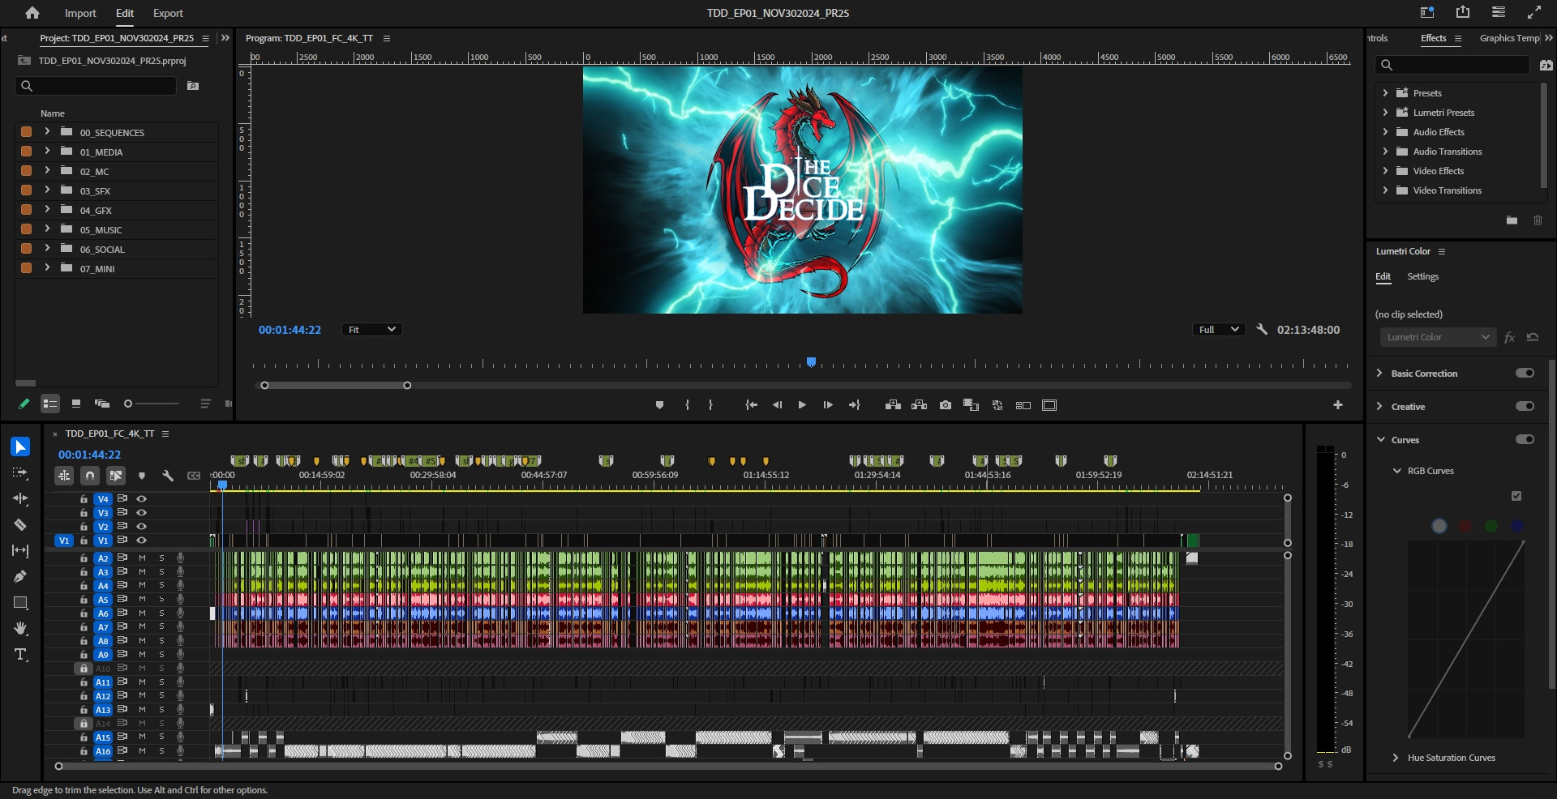Click the timeline timecode 00:01:44:22
1557x799 pixels.
point(89,455)
